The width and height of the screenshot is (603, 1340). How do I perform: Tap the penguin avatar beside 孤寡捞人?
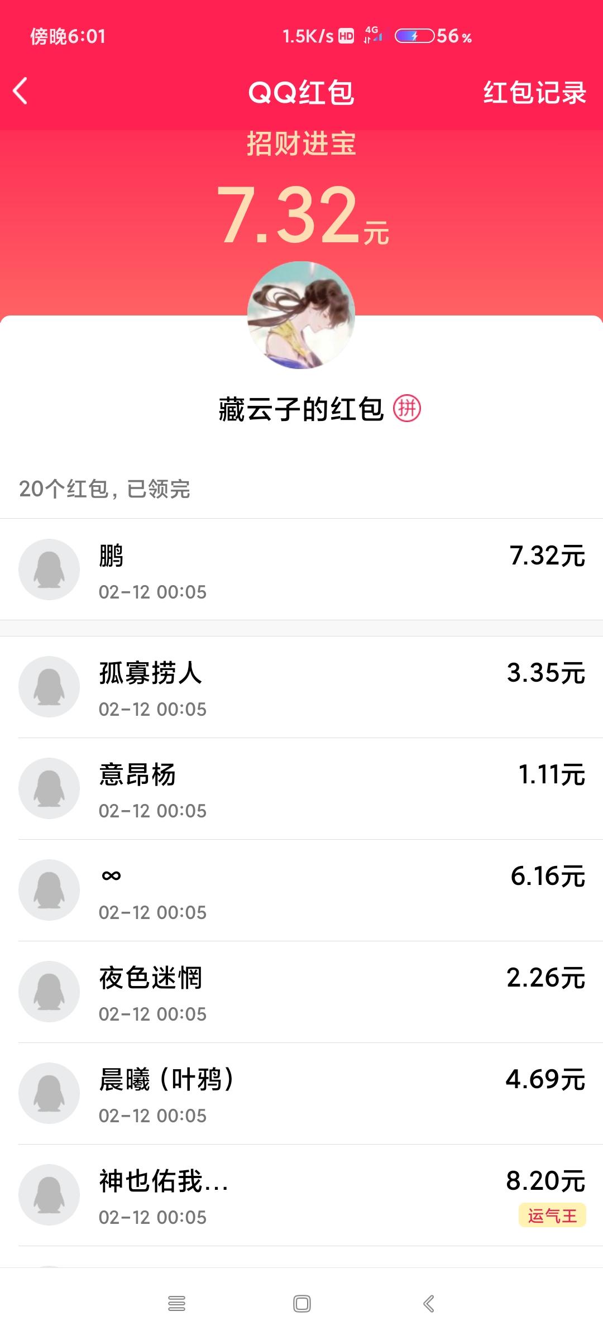coord(49,687)
